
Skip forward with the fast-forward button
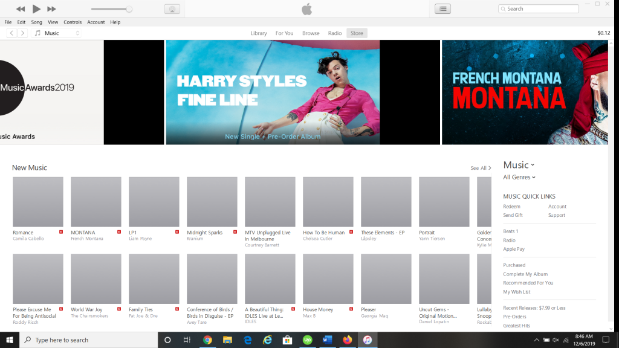point(51,8)
